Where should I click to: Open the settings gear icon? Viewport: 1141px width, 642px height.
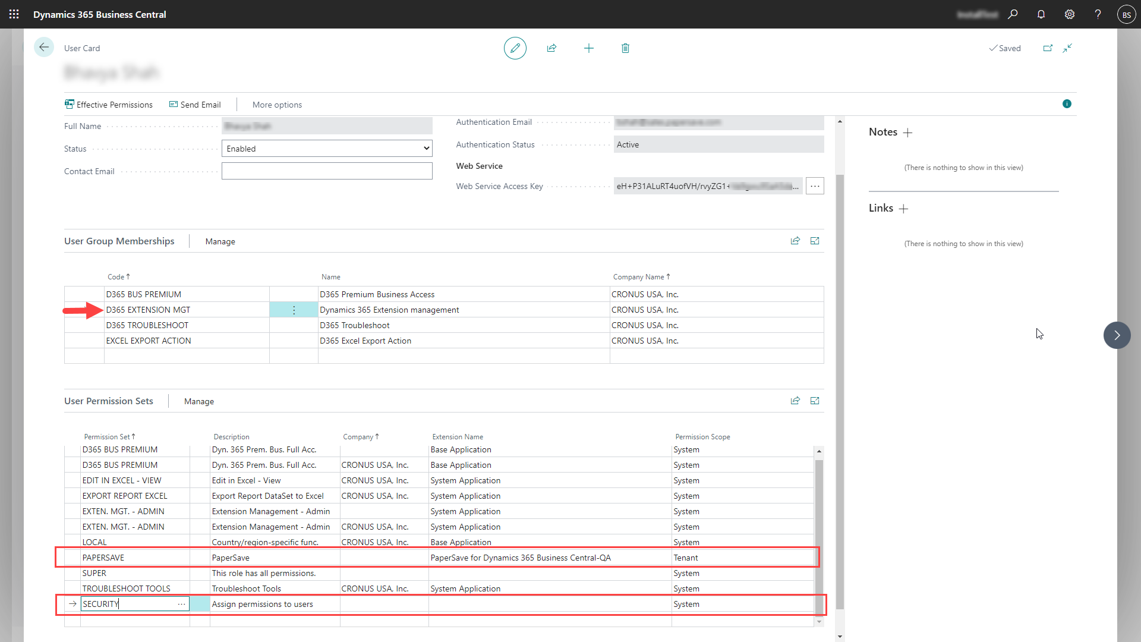tap(1070, 14)
